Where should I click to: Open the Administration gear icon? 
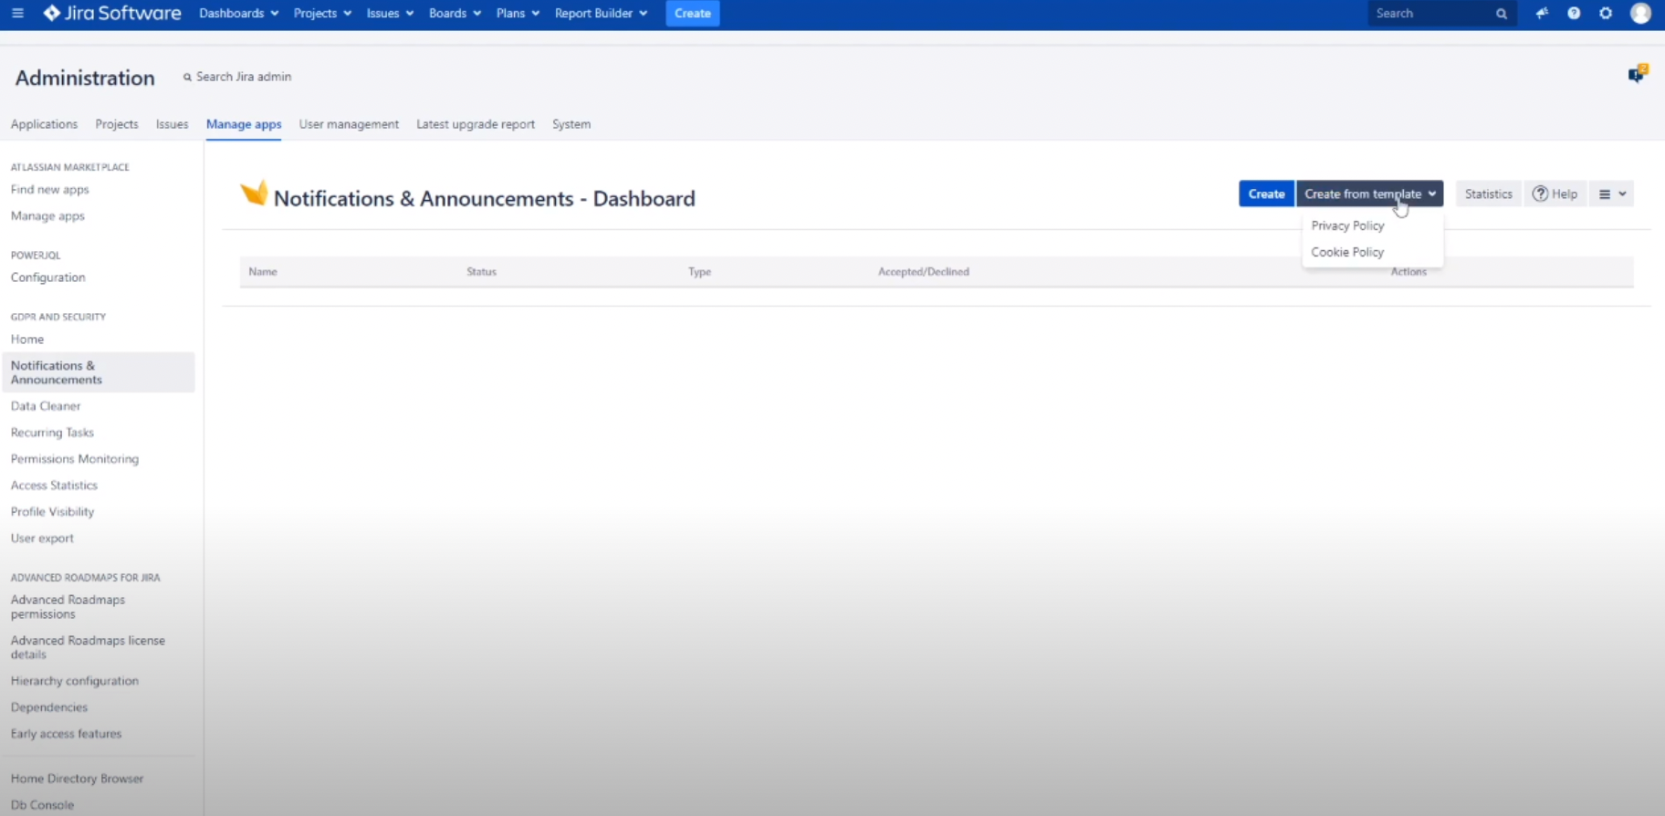pyautogui.click(x=1606, y=14)
